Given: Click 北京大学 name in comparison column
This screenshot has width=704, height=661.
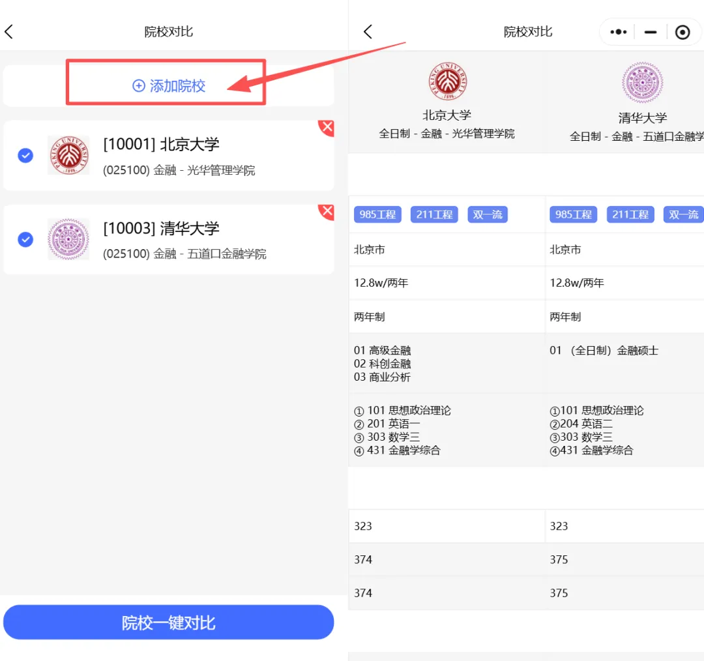Looking at the screenshot, I should (447, 115).
